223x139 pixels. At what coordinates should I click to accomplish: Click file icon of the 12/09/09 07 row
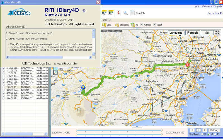pyautogui.click(x=3, y=90)
